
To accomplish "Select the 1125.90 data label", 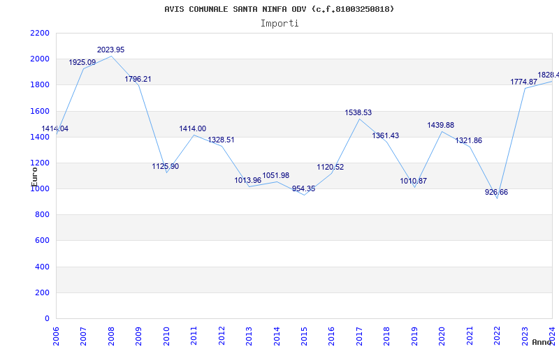I will pyautogui.click(x=166, y=166).
